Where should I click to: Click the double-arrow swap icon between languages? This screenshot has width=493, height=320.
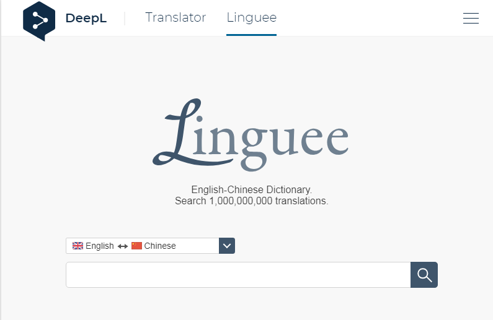[123, 246]
